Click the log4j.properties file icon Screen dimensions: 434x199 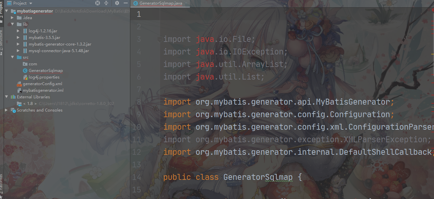click(25, 77)
